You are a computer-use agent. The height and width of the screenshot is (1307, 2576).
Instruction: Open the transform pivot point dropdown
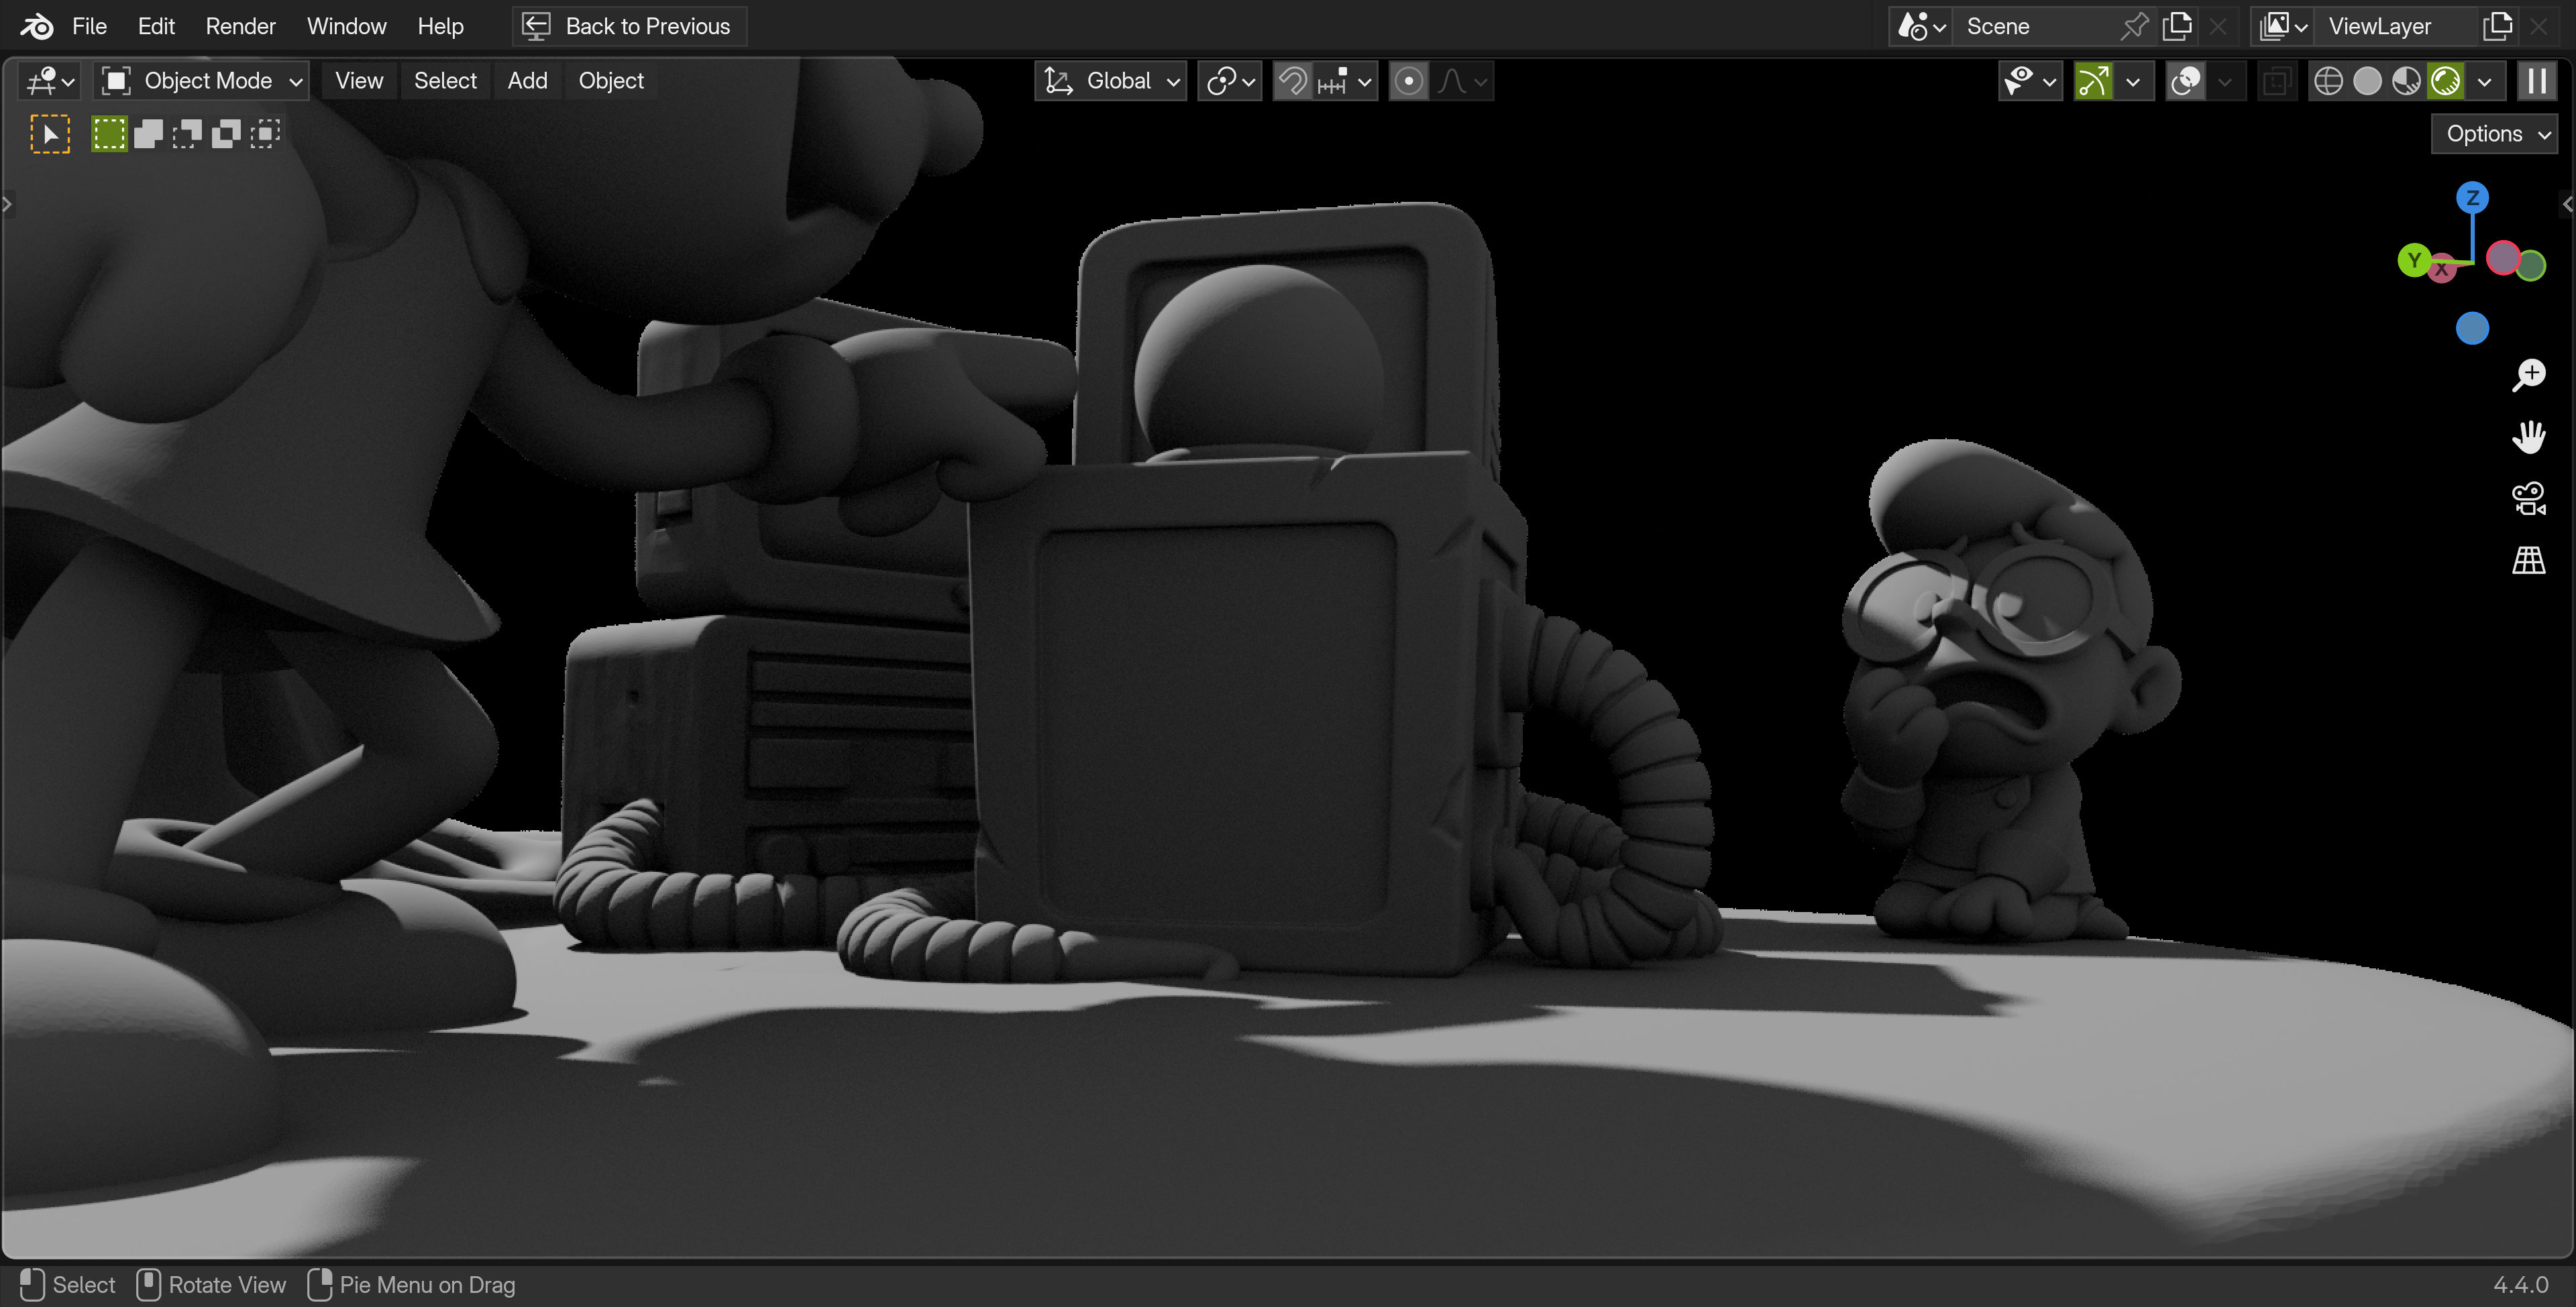click(x=1230, y=81)
